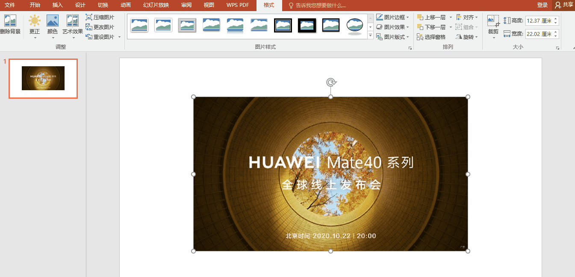Collapse the ribbon with the chevron
The height and width of the screenshot is (277, 575).
click(x=573, y=48)
